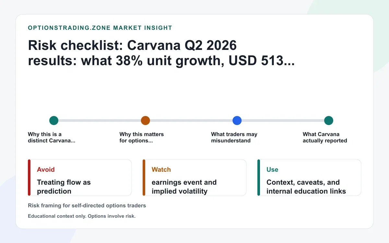Click 'Risk framing for self-directed options traders' line
The width and height of the screenshot is (389, 243).
[87, 205]
